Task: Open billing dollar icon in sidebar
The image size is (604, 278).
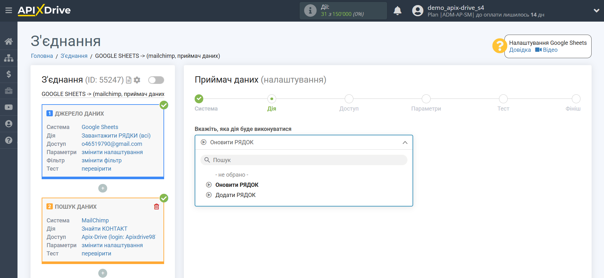Action: tap(9, 74)
